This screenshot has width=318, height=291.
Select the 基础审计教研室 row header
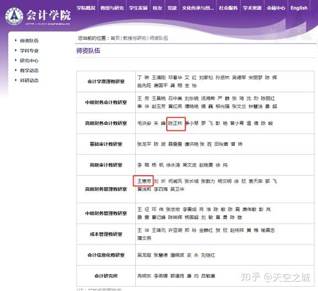pyautogui.click(x=106, y=144)
